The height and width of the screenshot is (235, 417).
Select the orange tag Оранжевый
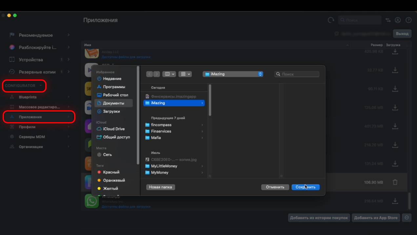(114, 181)
